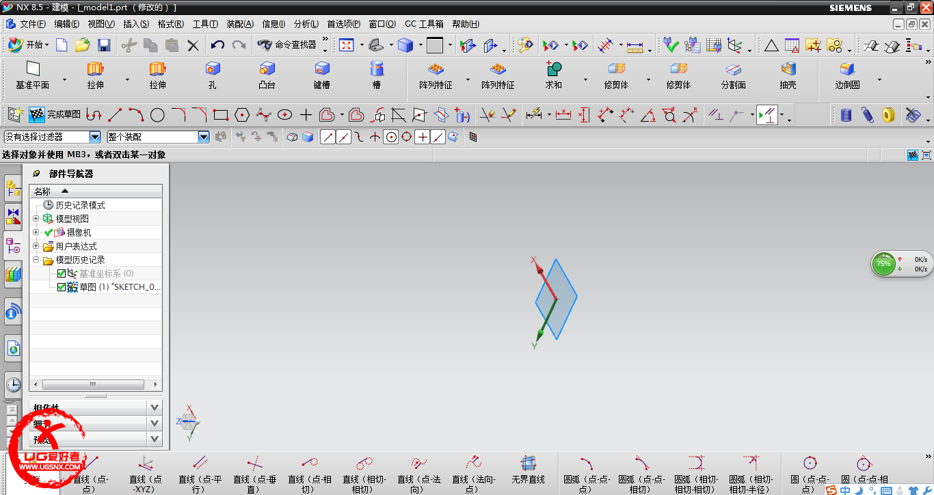Open the GC 工具箱 menu
This screenshot has height=495, width=934.
click(424, 24)
